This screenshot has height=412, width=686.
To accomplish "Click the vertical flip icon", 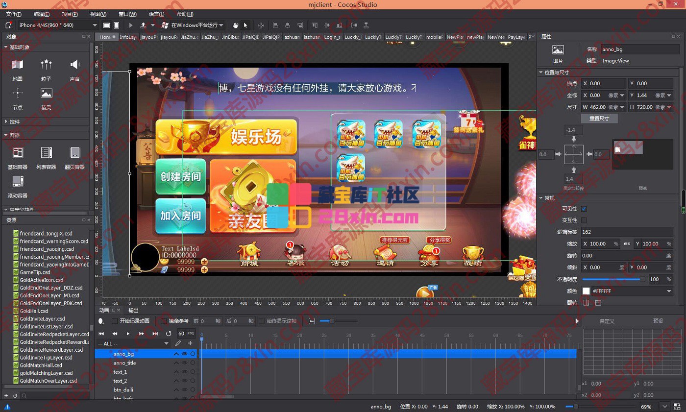I will 598,303.
